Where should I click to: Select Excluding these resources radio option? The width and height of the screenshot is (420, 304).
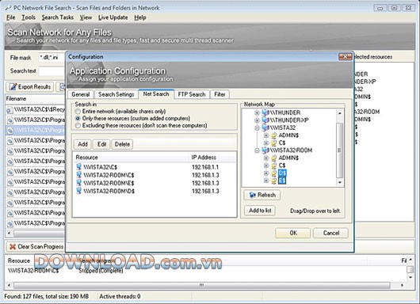78,126
